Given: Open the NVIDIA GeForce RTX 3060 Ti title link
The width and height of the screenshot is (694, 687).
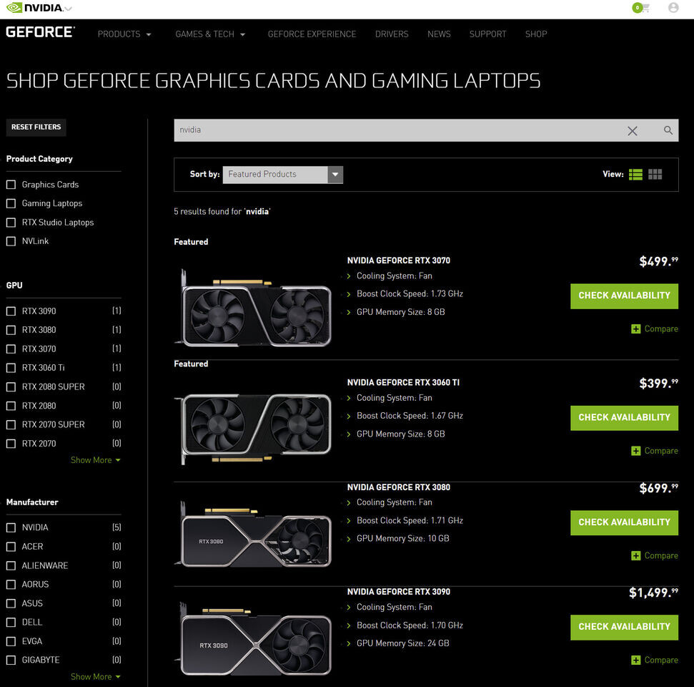Looking at the screenshot, I should 403,383.
